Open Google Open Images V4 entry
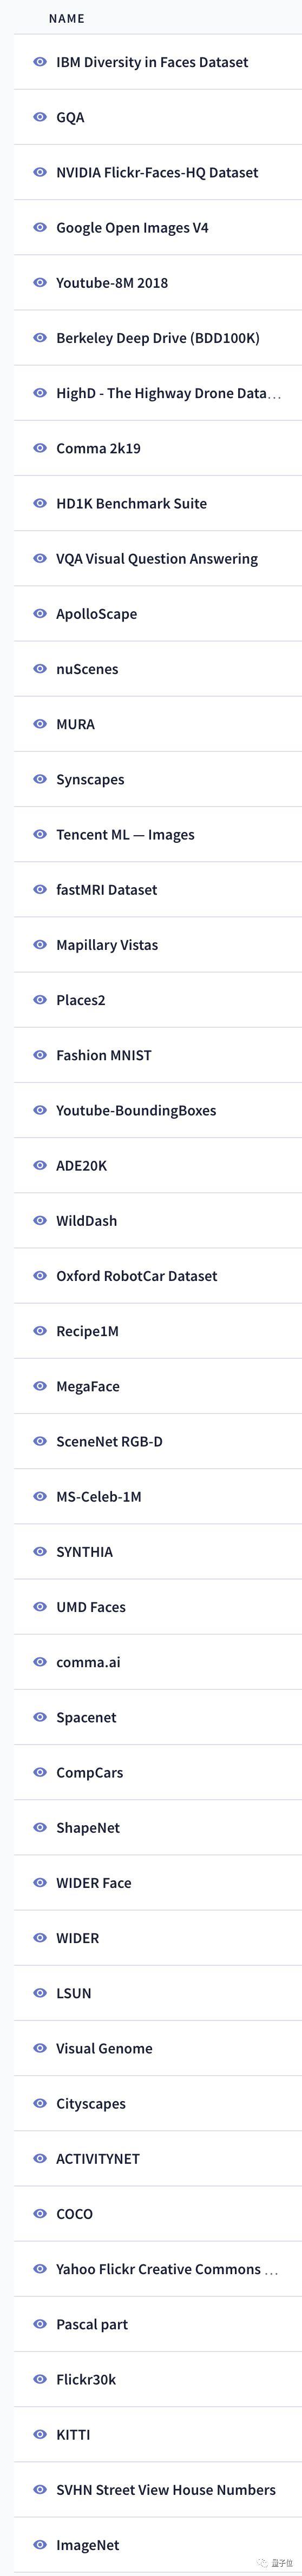This screenshot has width=302, height=2576. pyautogui.click(x=157, y=228)
